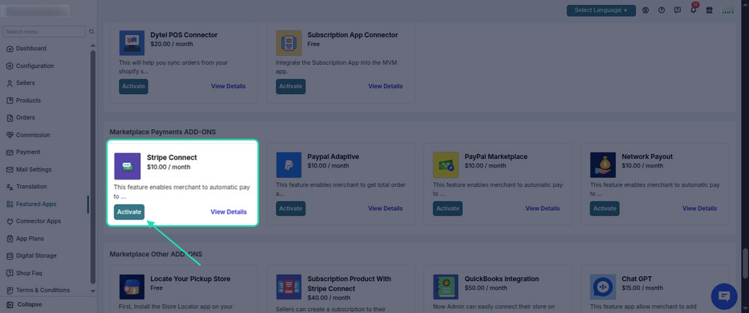Click the Search menu input field

click(44, 31)
